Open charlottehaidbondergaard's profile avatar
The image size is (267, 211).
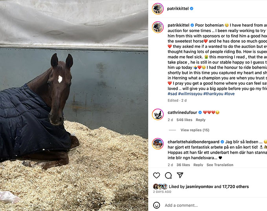[158, 144]
